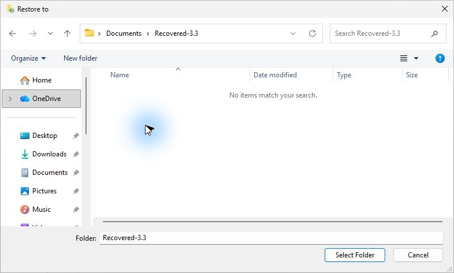Click the pin icon beside Documents
This screenshot has height=273, width=454.
[x=76, y=173]
